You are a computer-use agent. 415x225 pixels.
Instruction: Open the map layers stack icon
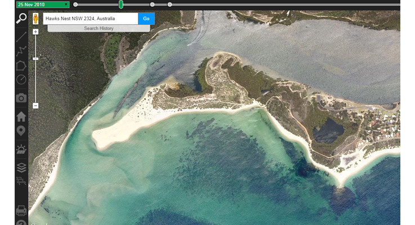[x=21, y=167]
